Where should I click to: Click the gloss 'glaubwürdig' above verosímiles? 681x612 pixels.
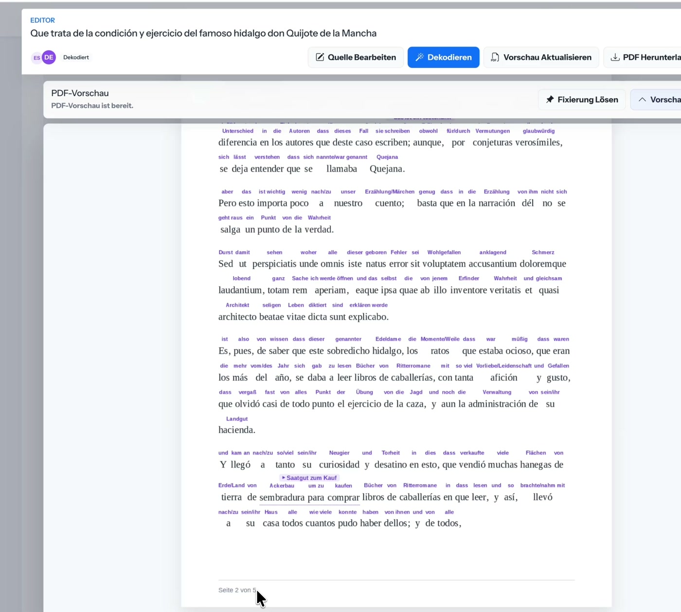[x=538, y=131]
